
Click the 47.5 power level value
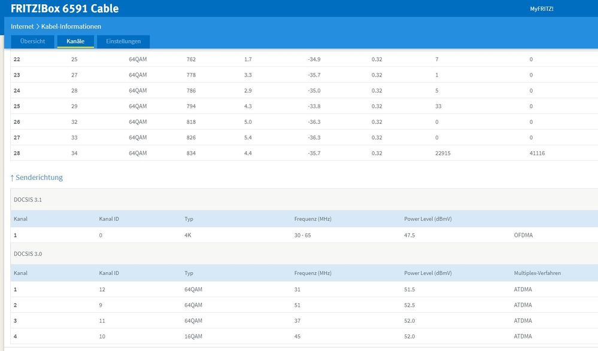(409, 235)
